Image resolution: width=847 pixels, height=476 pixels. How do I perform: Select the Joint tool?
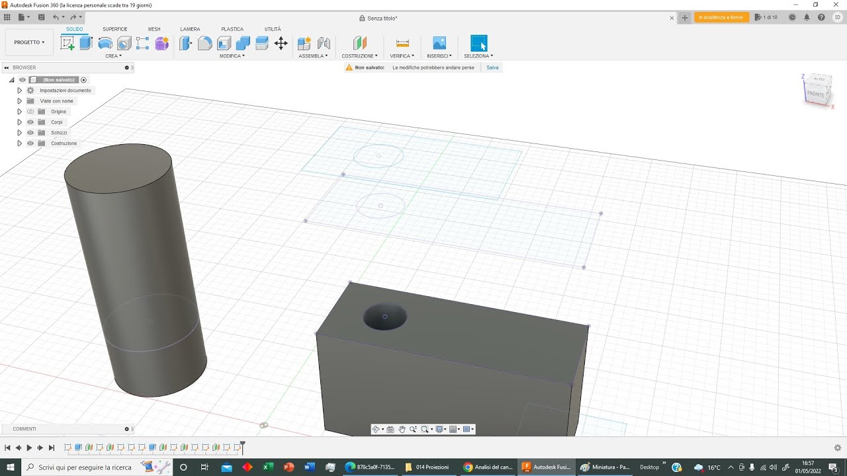click(324, 44)
